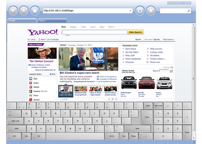This screenshot has height=144, width=202.
Task: Reload page with the Refresh icon
Action: [x=140, y=10]
